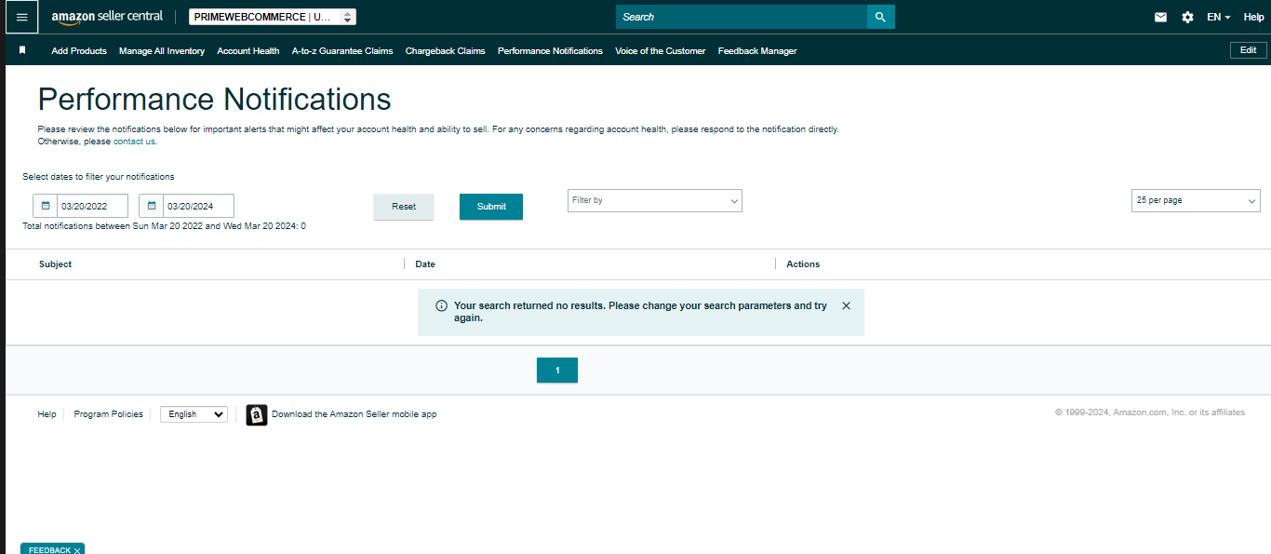
Task: Click the end date field 03/20/2024
Action: 198,206
